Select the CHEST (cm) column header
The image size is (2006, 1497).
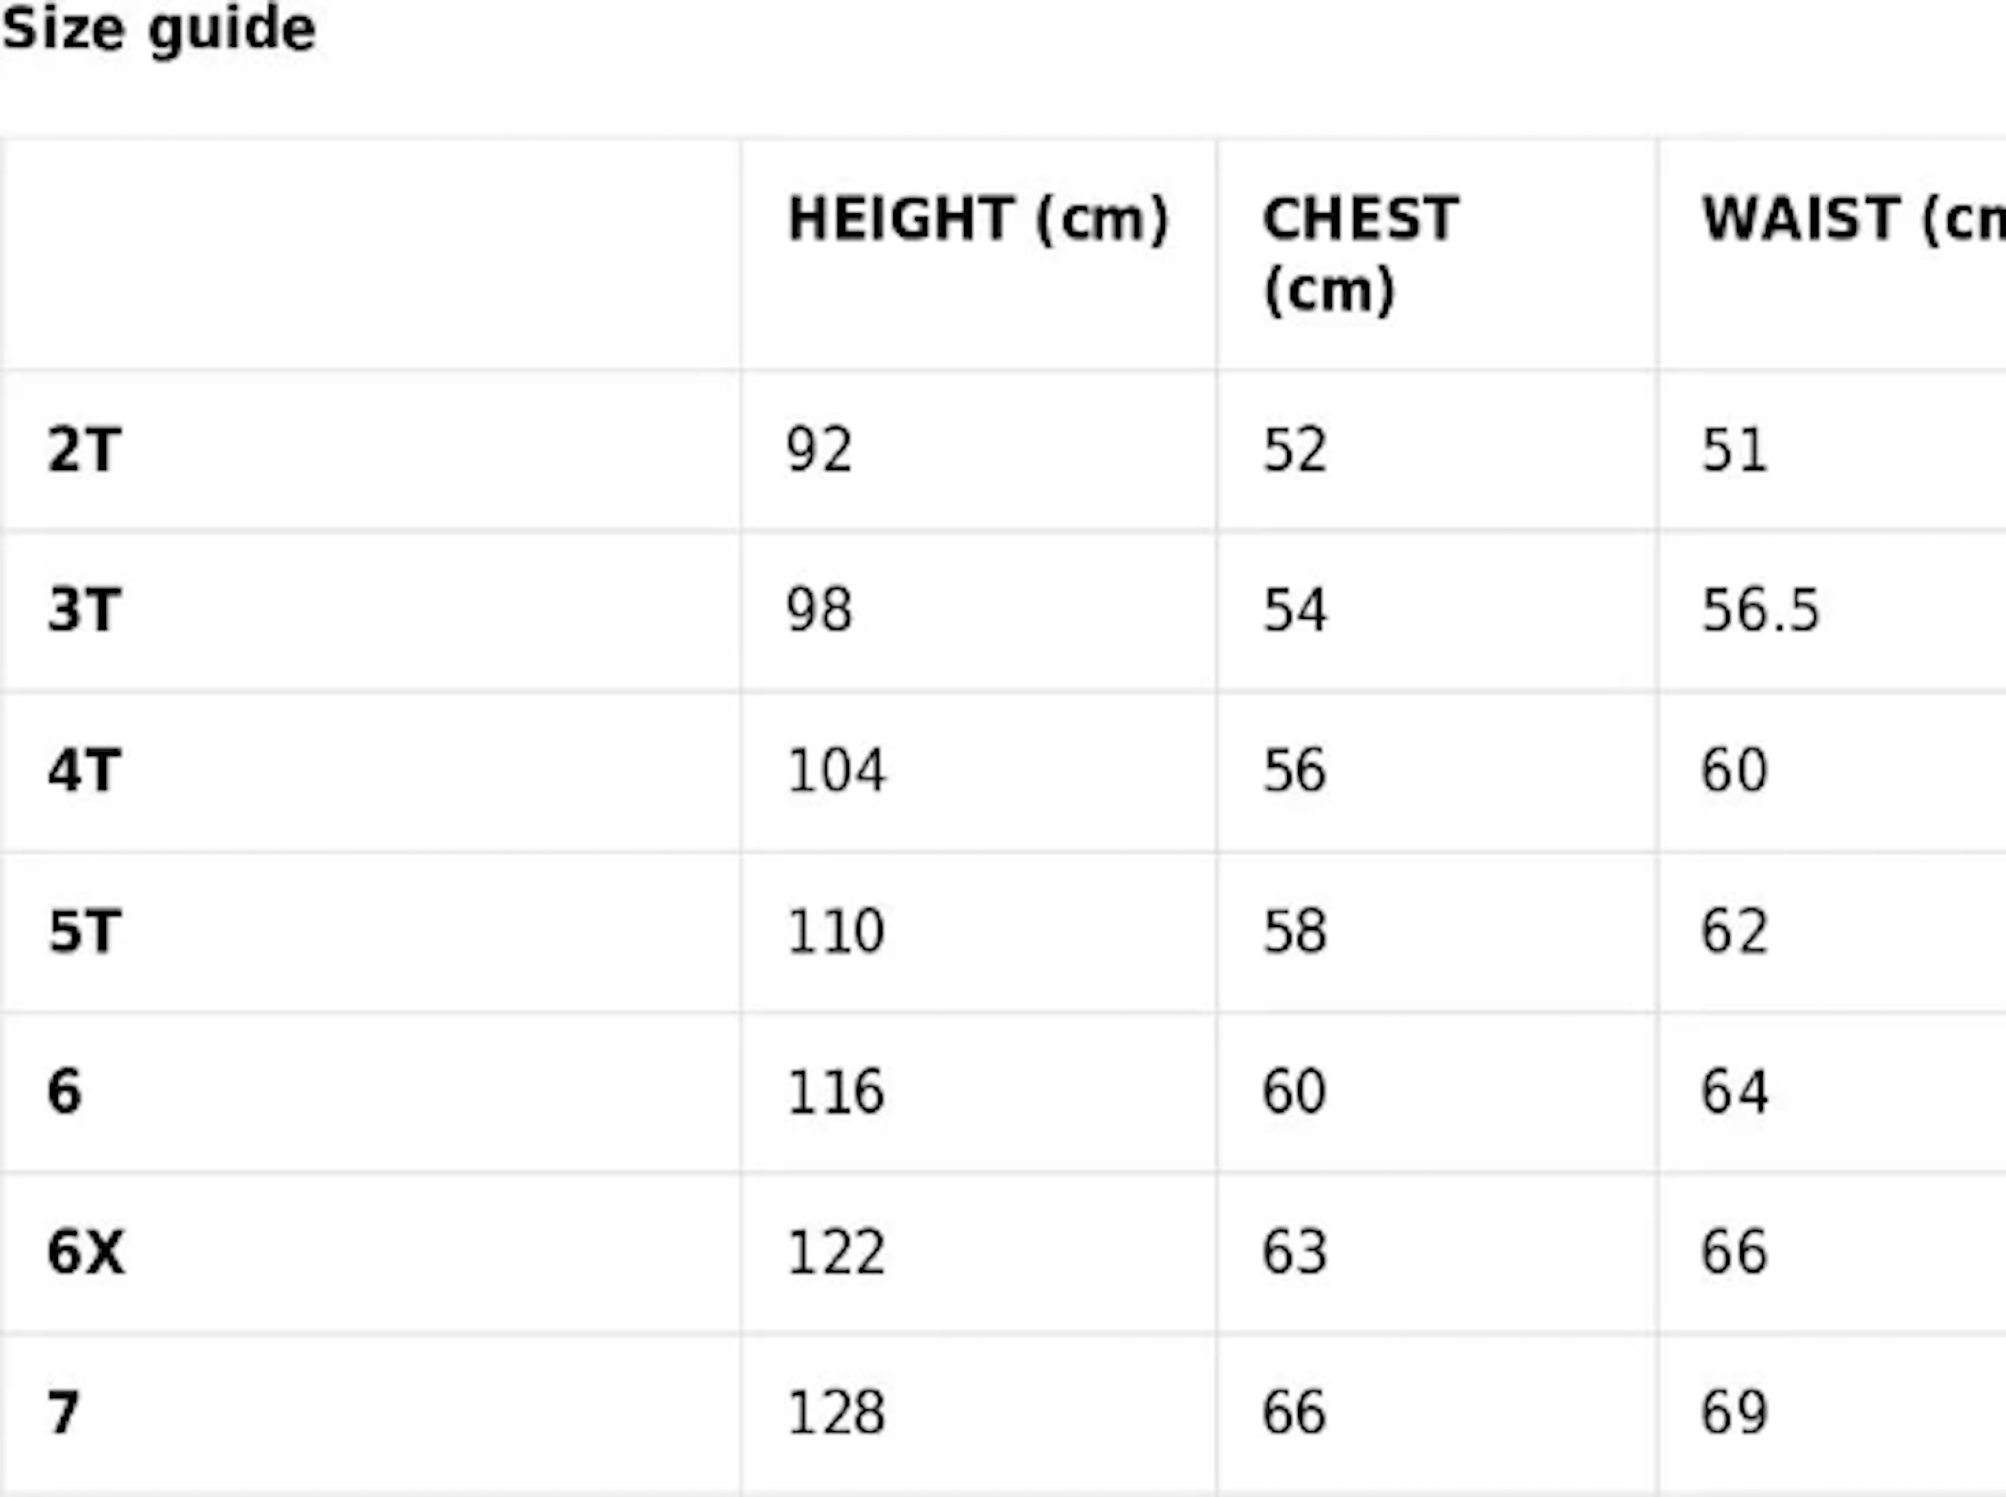[x=1360, y=255]
